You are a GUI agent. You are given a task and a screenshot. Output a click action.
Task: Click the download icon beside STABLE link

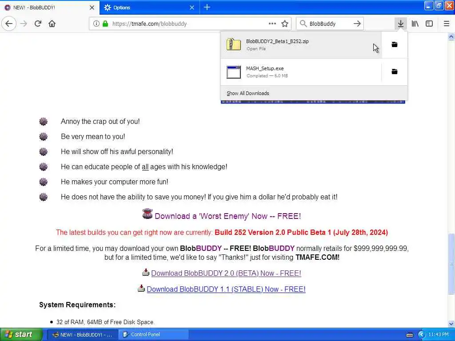(141, 288)
